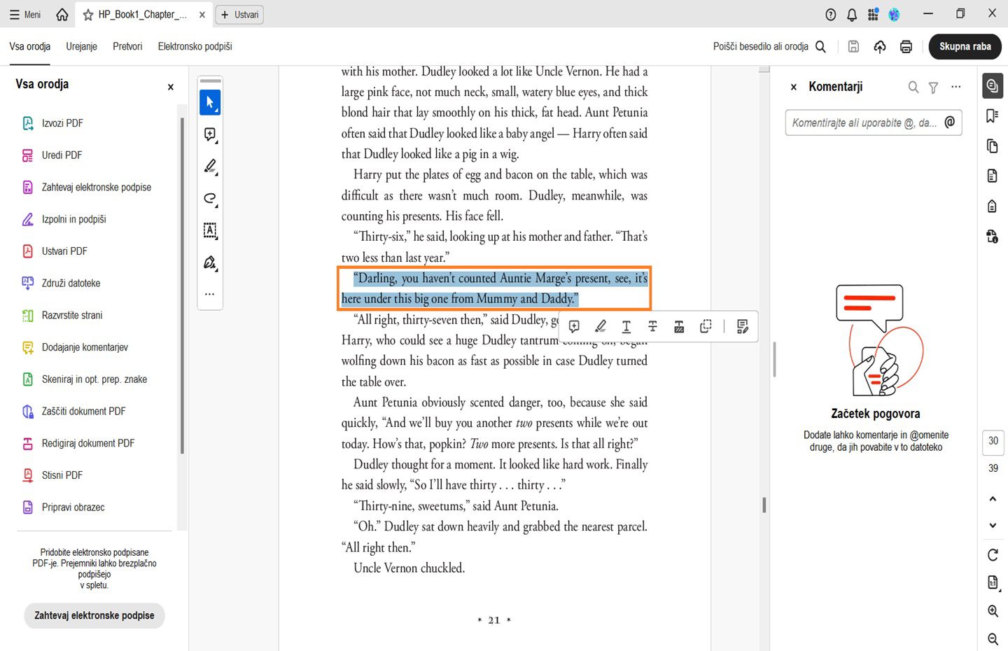1008x651 pixels.
Task: Redact the selected text via floating toolbar
Action: (x=679, y=326)
